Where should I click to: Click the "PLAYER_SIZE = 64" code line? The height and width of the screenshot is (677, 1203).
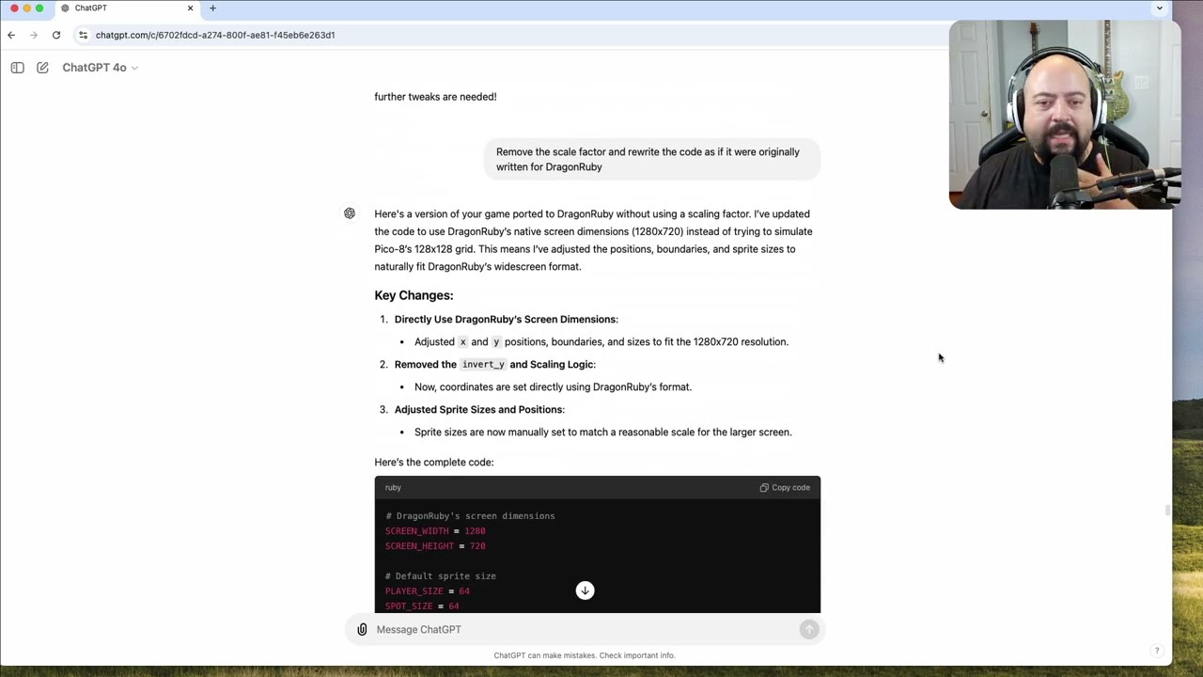click(427, 590)
